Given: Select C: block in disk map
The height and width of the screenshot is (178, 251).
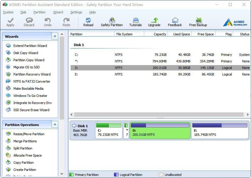Looking at the screenshot, I should [x=109, y=130].
